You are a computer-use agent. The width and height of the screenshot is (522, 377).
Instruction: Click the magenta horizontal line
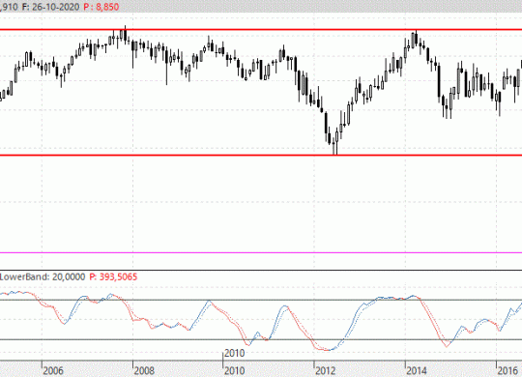261,252
